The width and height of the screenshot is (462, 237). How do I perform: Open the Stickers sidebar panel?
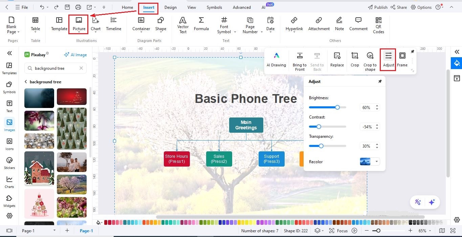pos(9,163)
